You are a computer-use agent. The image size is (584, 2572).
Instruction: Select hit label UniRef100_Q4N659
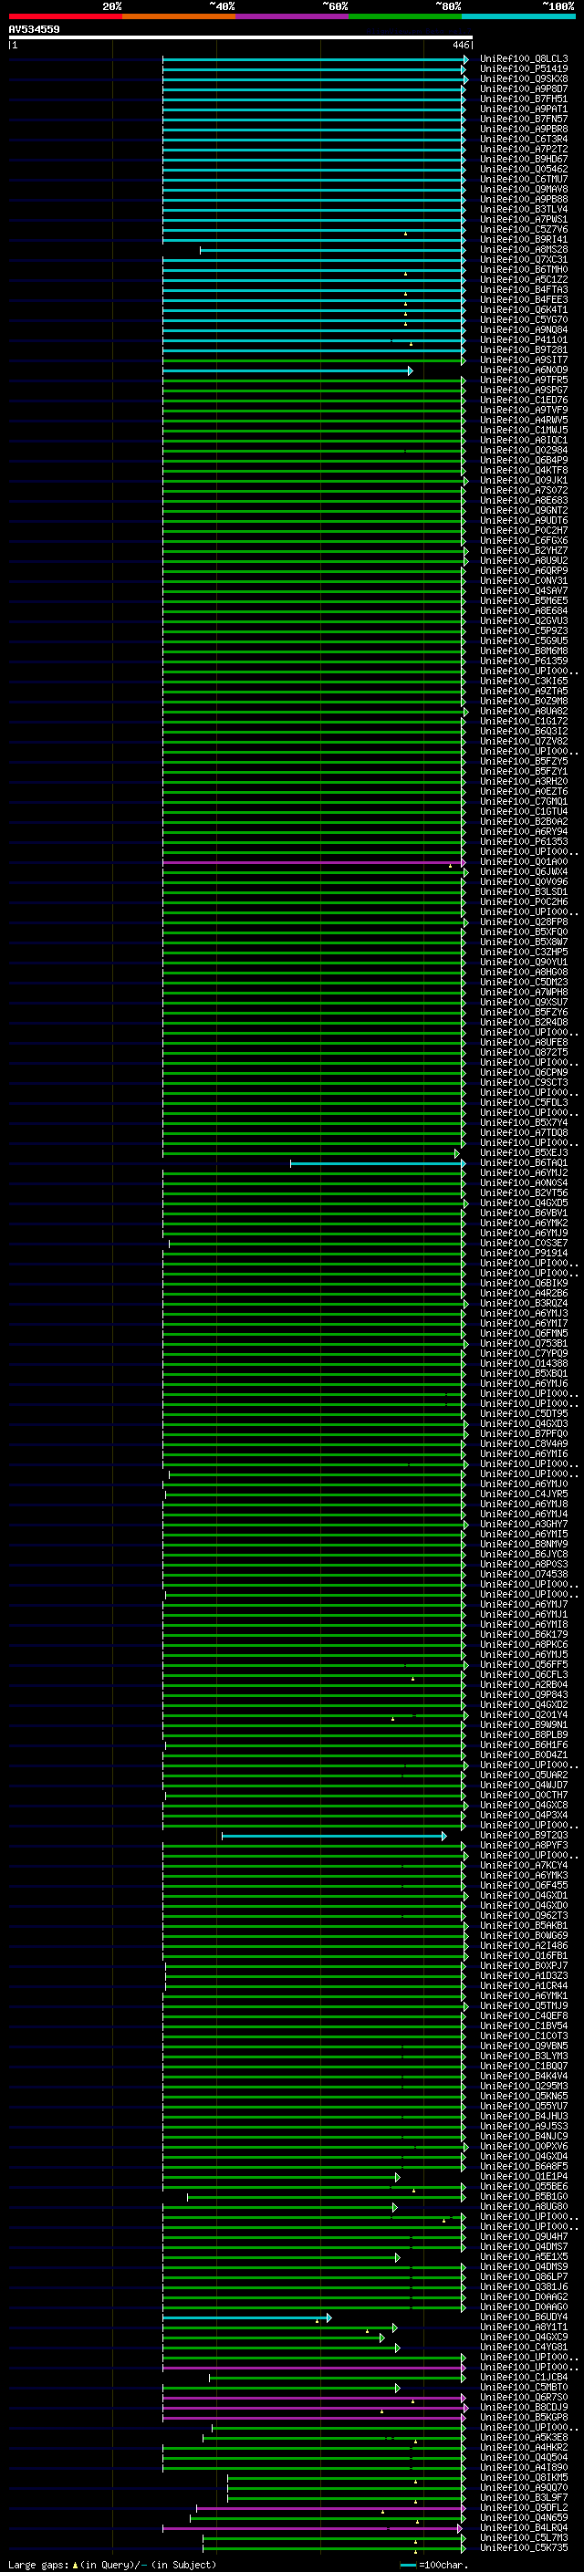523,2518
